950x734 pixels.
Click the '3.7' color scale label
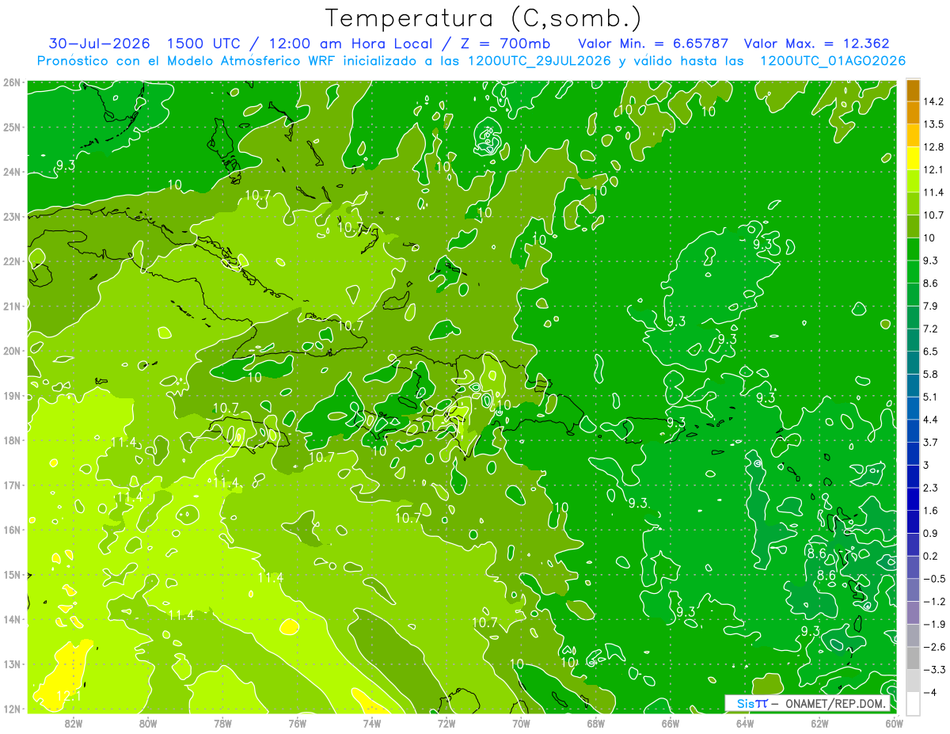pyautogui.click(x=931, y=442)
